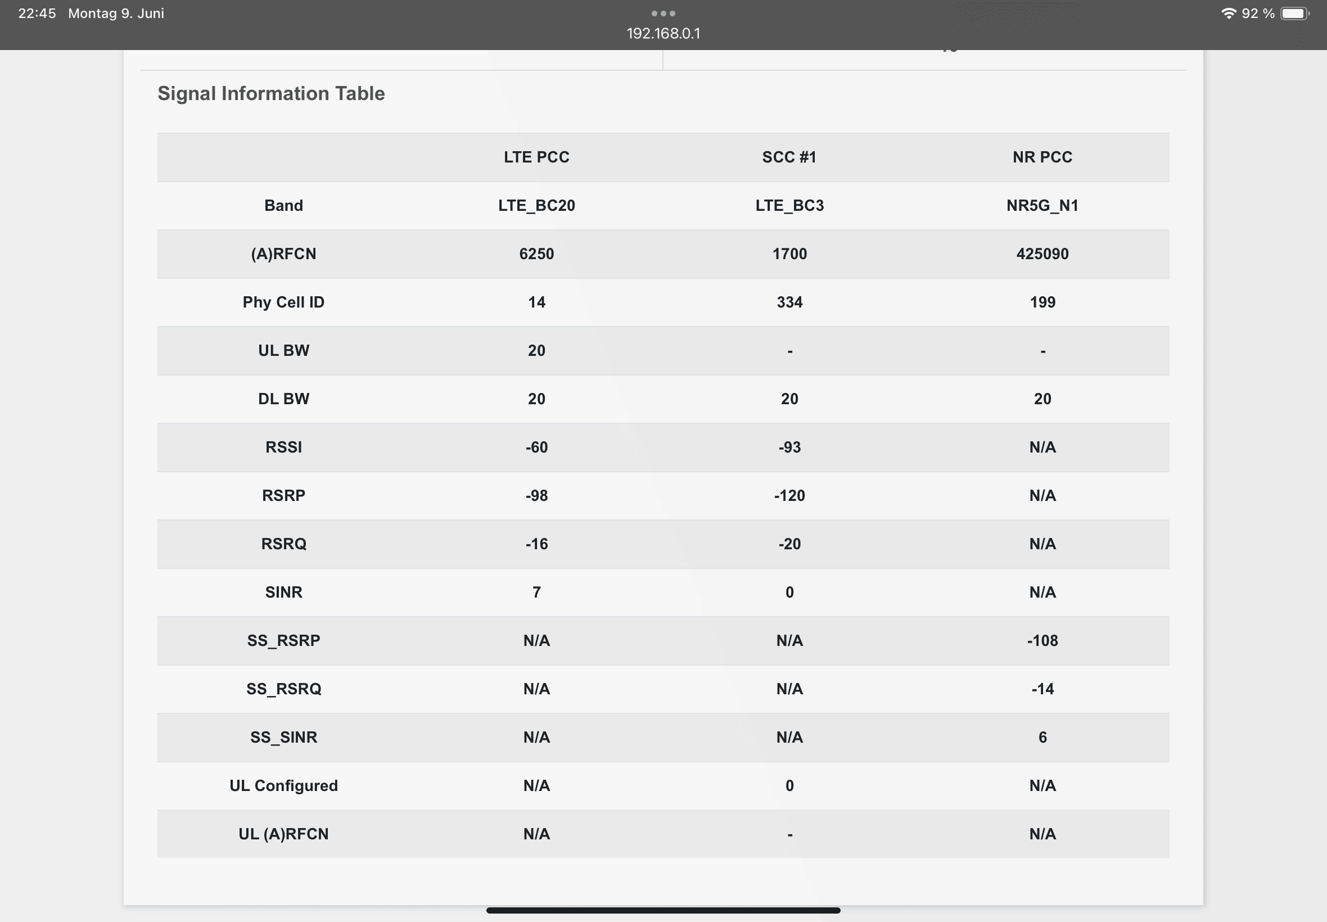Tap the home indicator bar

663,910
